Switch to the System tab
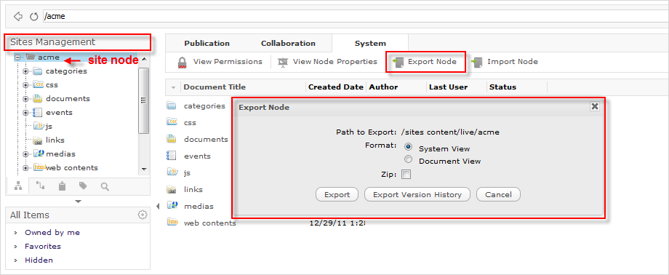The height and width of the screenshot is (275, 669). click(x=370, y=43)
